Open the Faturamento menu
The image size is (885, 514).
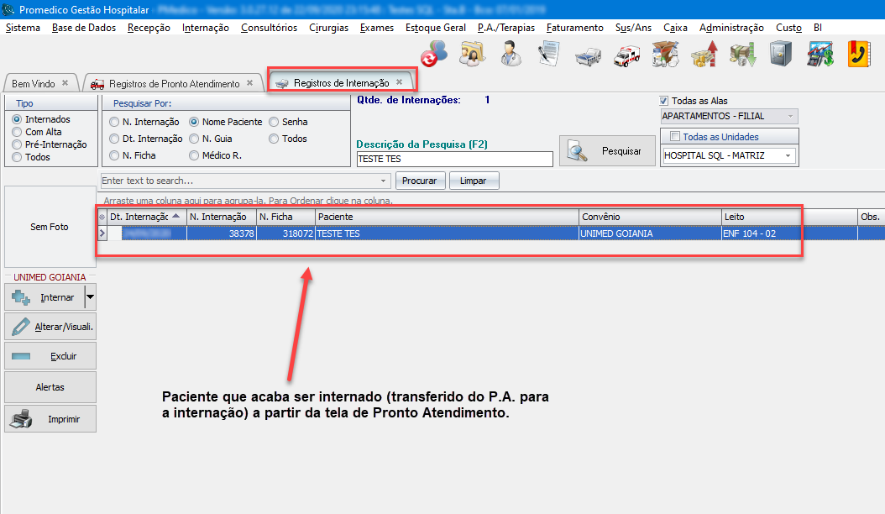[x=574, y=28]
